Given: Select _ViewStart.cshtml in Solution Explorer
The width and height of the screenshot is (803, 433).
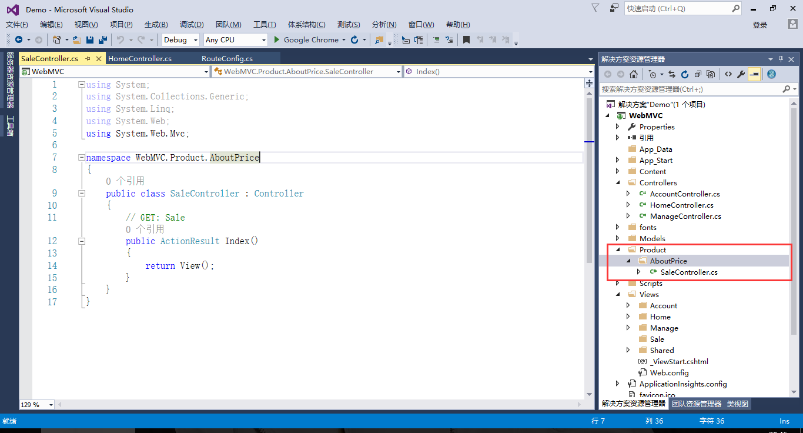Looking at the screenshot, I should click(x=679, y=361).
